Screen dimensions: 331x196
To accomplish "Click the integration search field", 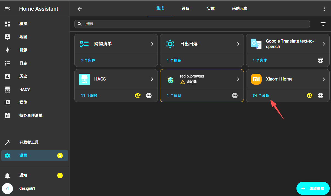I will [x=192, y=24].
